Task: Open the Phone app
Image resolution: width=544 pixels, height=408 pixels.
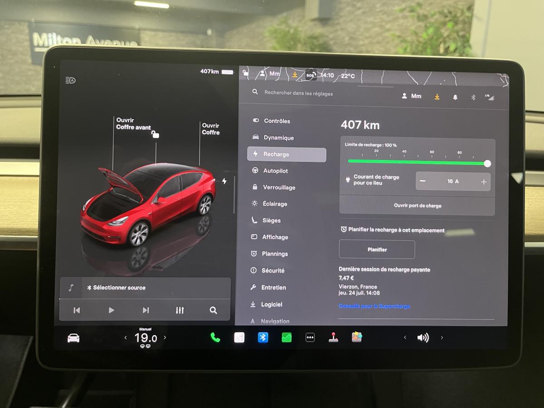Action: pos(215,337)
